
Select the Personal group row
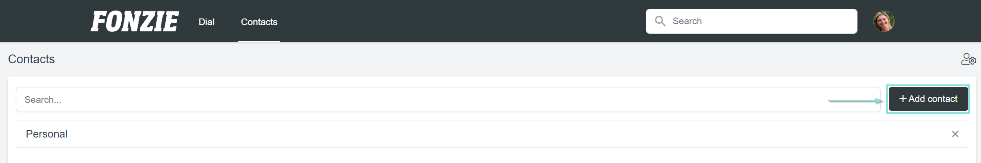tap(492, 134)
